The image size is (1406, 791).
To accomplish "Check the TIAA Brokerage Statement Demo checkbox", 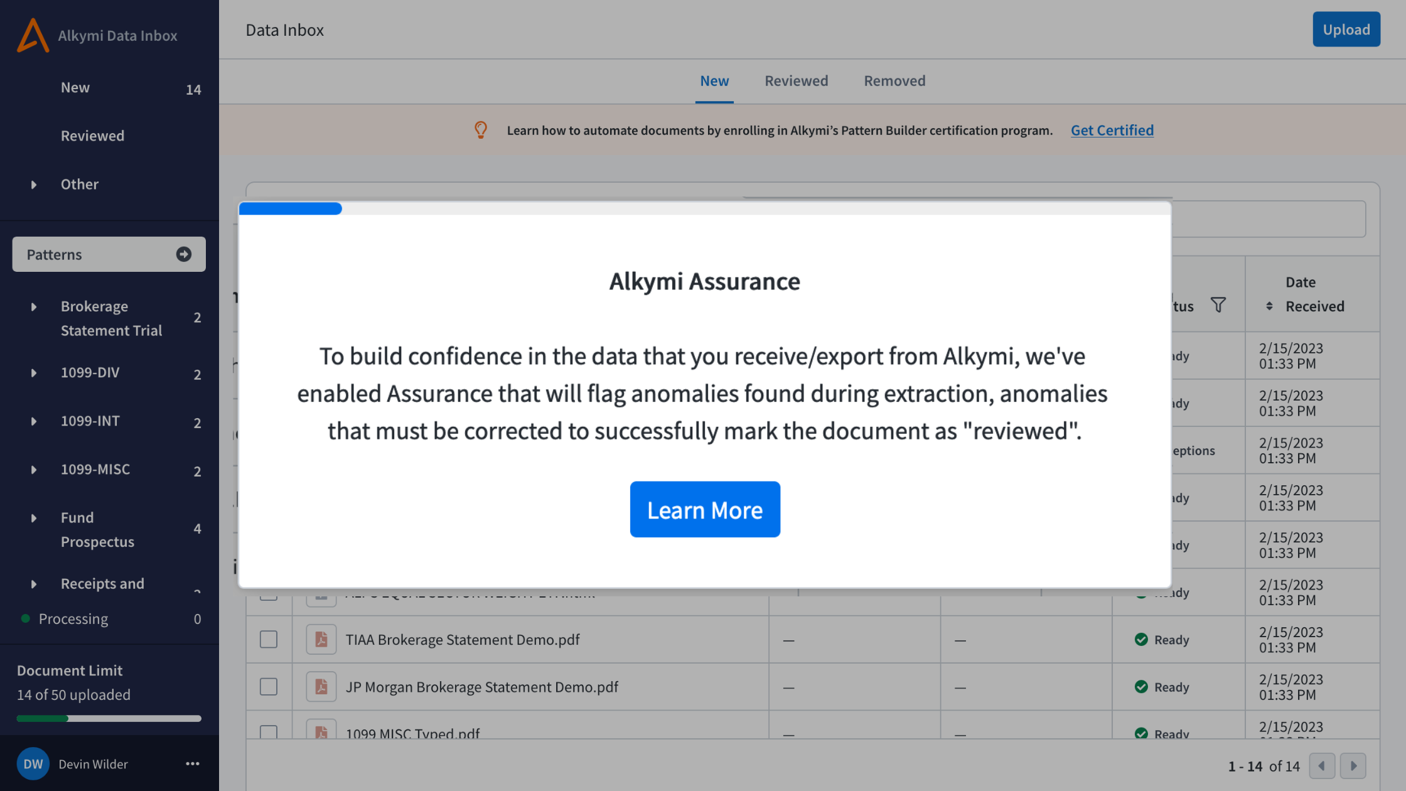I will tap(269, 640).
